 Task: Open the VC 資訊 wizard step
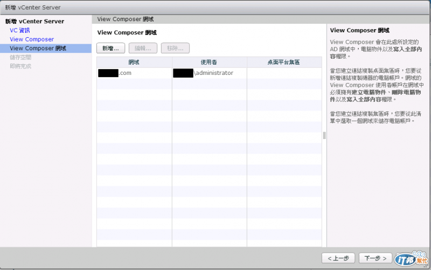click(20, 30)
